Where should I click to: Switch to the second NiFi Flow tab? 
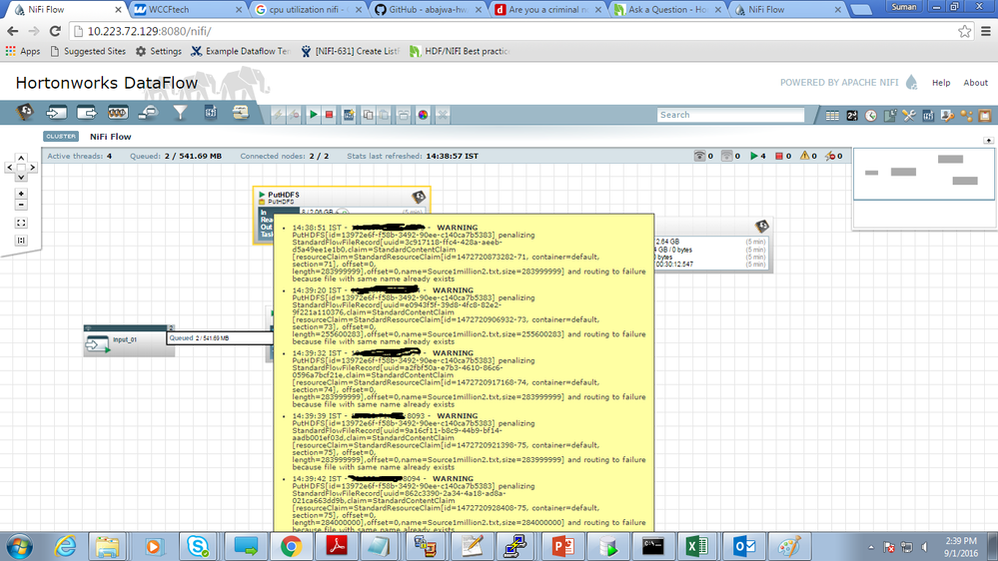786,10
